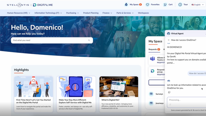206x116 pixels.
Task: Open the rocket launch highlight thumbnail
Action: pyautogui.click(x=33, y=87)
